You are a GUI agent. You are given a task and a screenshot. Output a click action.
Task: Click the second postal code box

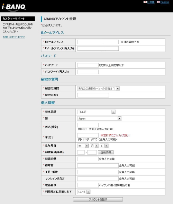(92, 152)
